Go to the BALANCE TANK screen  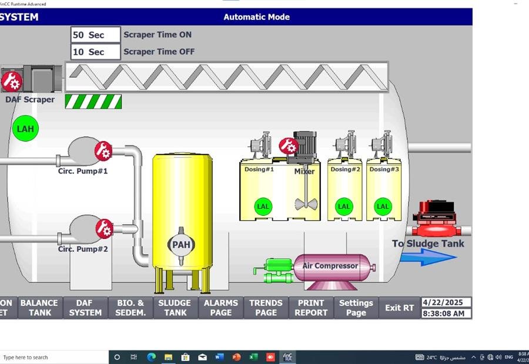tap(40, 308)
